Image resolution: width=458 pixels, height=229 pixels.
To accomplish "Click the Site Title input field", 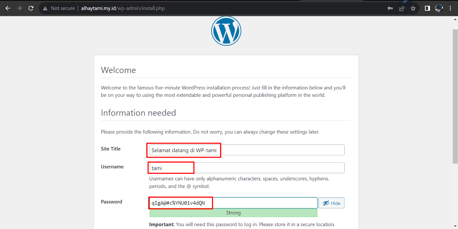I will pyautogui.click(x=247, y=150).
